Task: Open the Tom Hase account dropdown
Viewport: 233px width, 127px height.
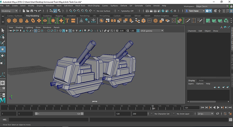Action: click(x=195, y=11)
